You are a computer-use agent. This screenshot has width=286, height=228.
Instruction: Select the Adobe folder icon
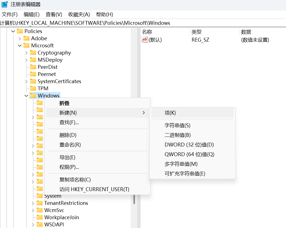pyautogui.click(x=26, y=38)
